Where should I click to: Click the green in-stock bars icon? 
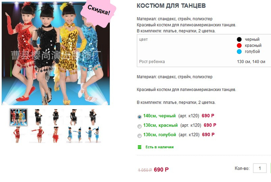[x=139, y=147]
